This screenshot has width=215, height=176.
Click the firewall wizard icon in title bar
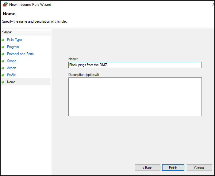[5, 4]
